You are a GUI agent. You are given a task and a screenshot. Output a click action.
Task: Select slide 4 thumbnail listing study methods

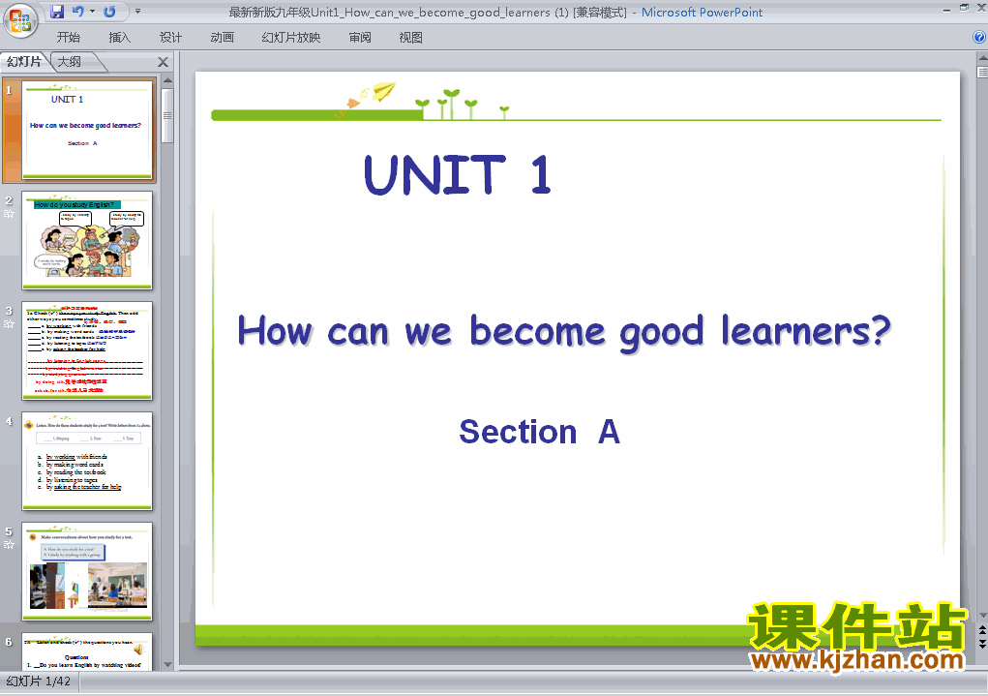click(87, 461)
